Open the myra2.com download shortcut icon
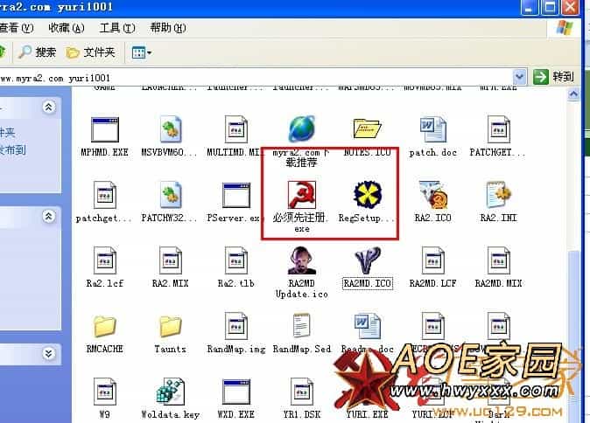 tap(301, 128)
